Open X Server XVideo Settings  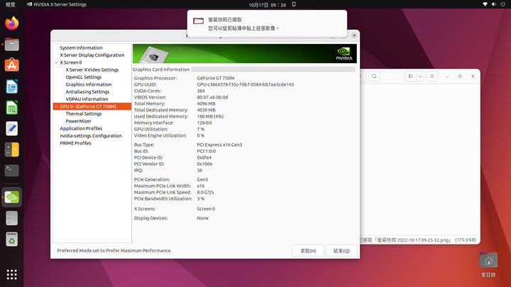[92, 69]
